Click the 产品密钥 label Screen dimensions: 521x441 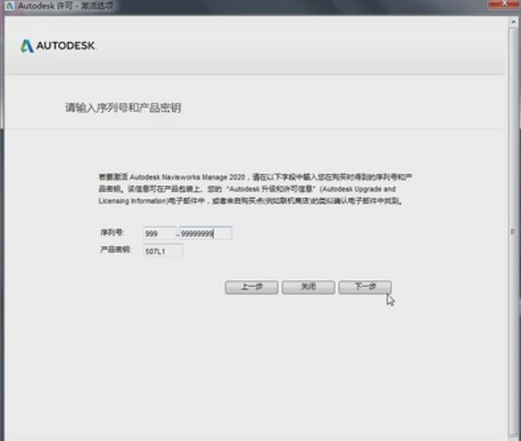click(x=115, y=249)
